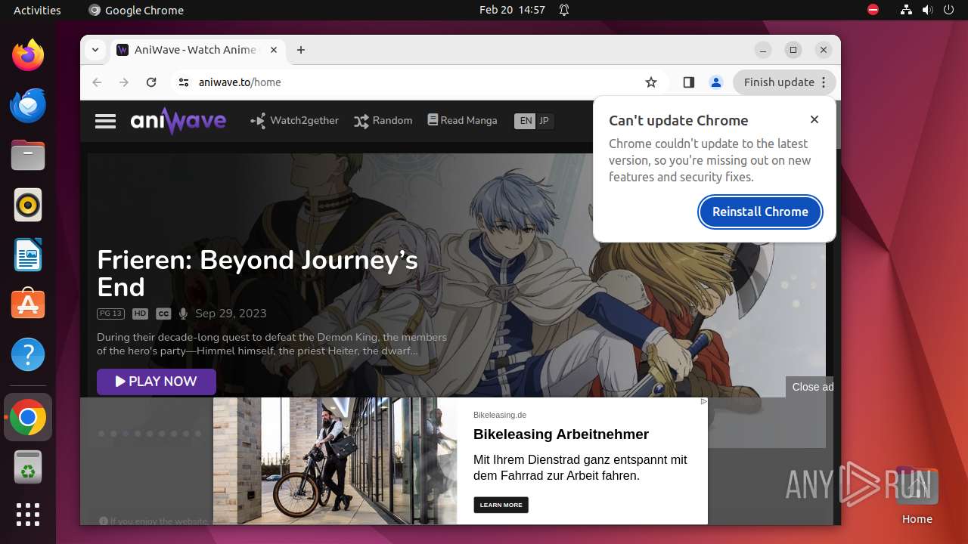Launch Thunderbird Mail from the dock

pos(28,105)
